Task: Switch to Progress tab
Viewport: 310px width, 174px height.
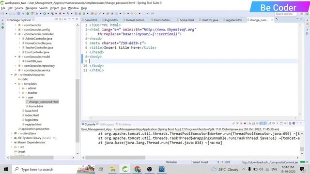Action: point(107,124)
